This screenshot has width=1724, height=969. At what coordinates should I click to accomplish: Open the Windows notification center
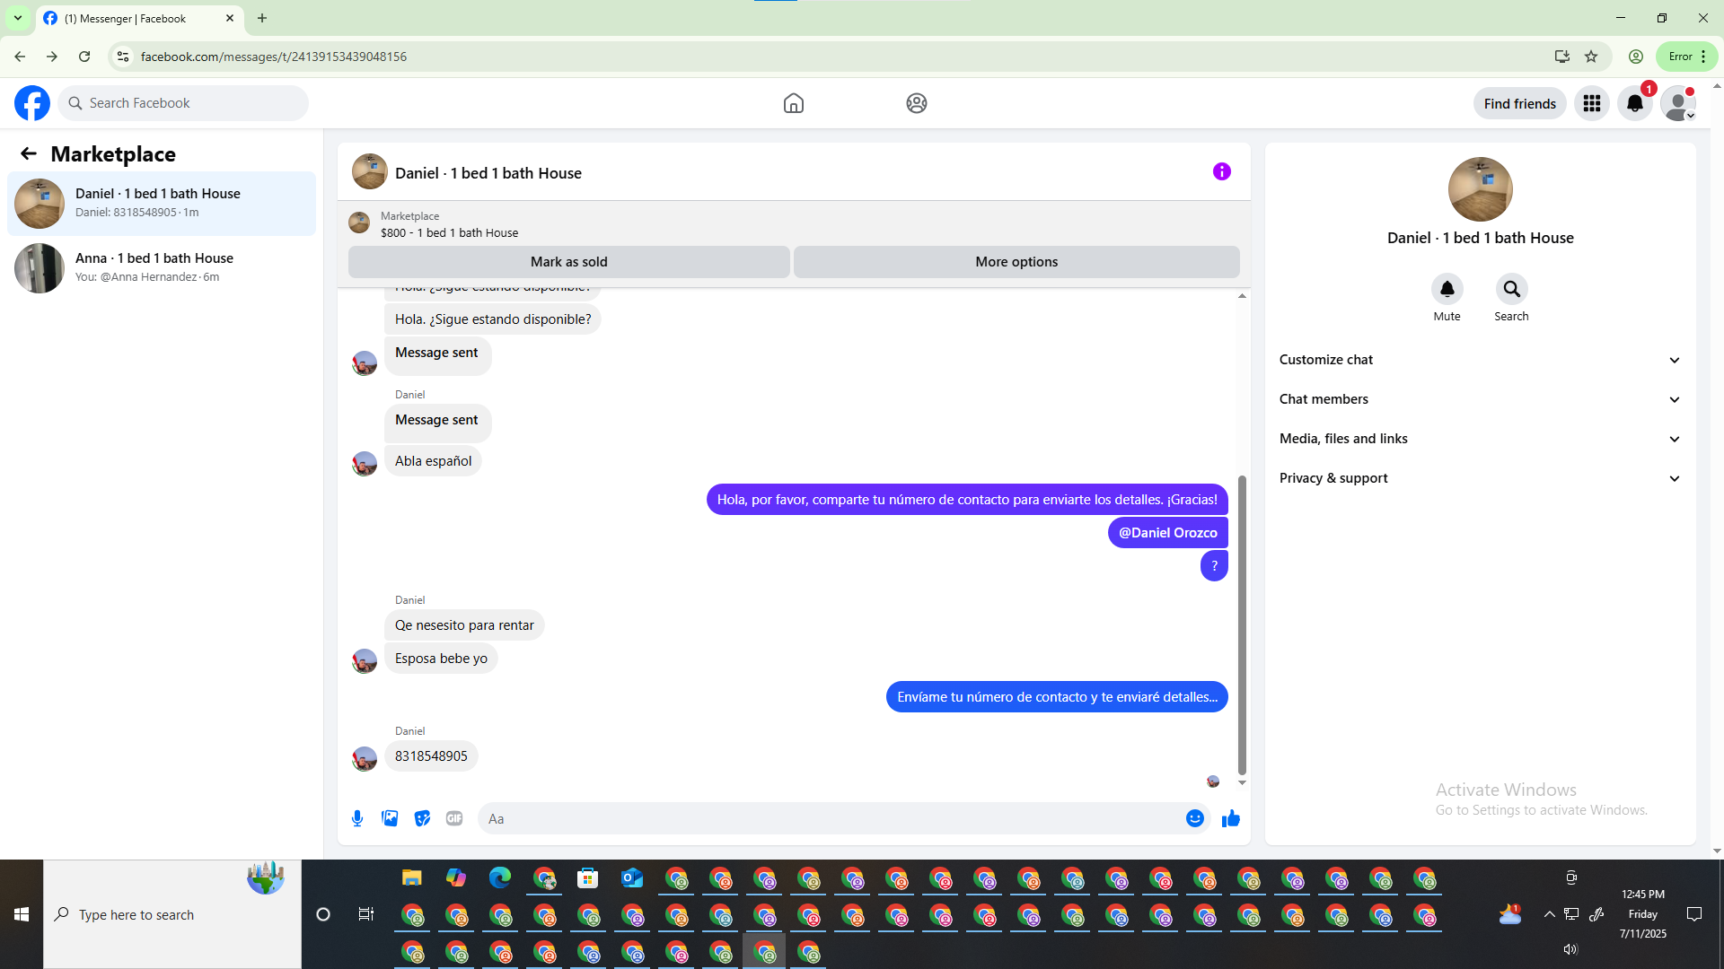1694,914
